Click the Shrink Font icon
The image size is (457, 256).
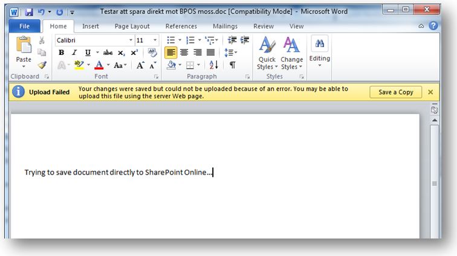pyautogui.click(x=153, y=65)
